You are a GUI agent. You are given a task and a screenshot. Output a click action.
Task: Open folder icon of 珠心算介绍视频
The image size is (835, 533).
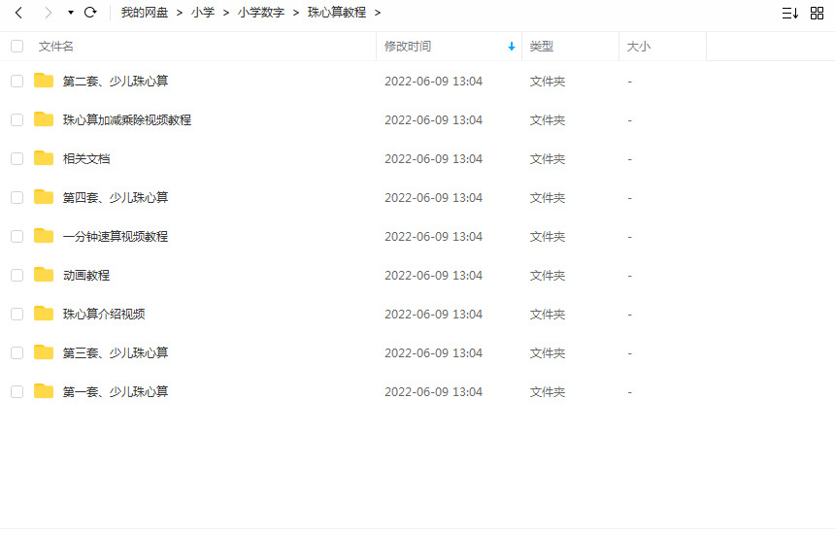44,314
